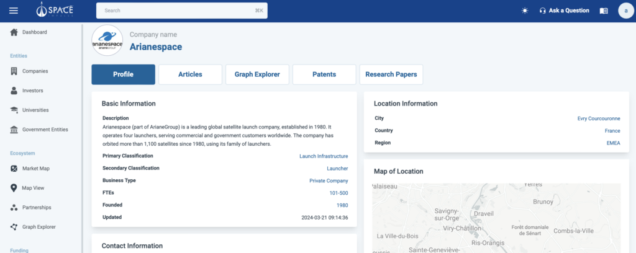Click the Ask a Question link
The image size is (636, 253).
click(x=569, y=11)
